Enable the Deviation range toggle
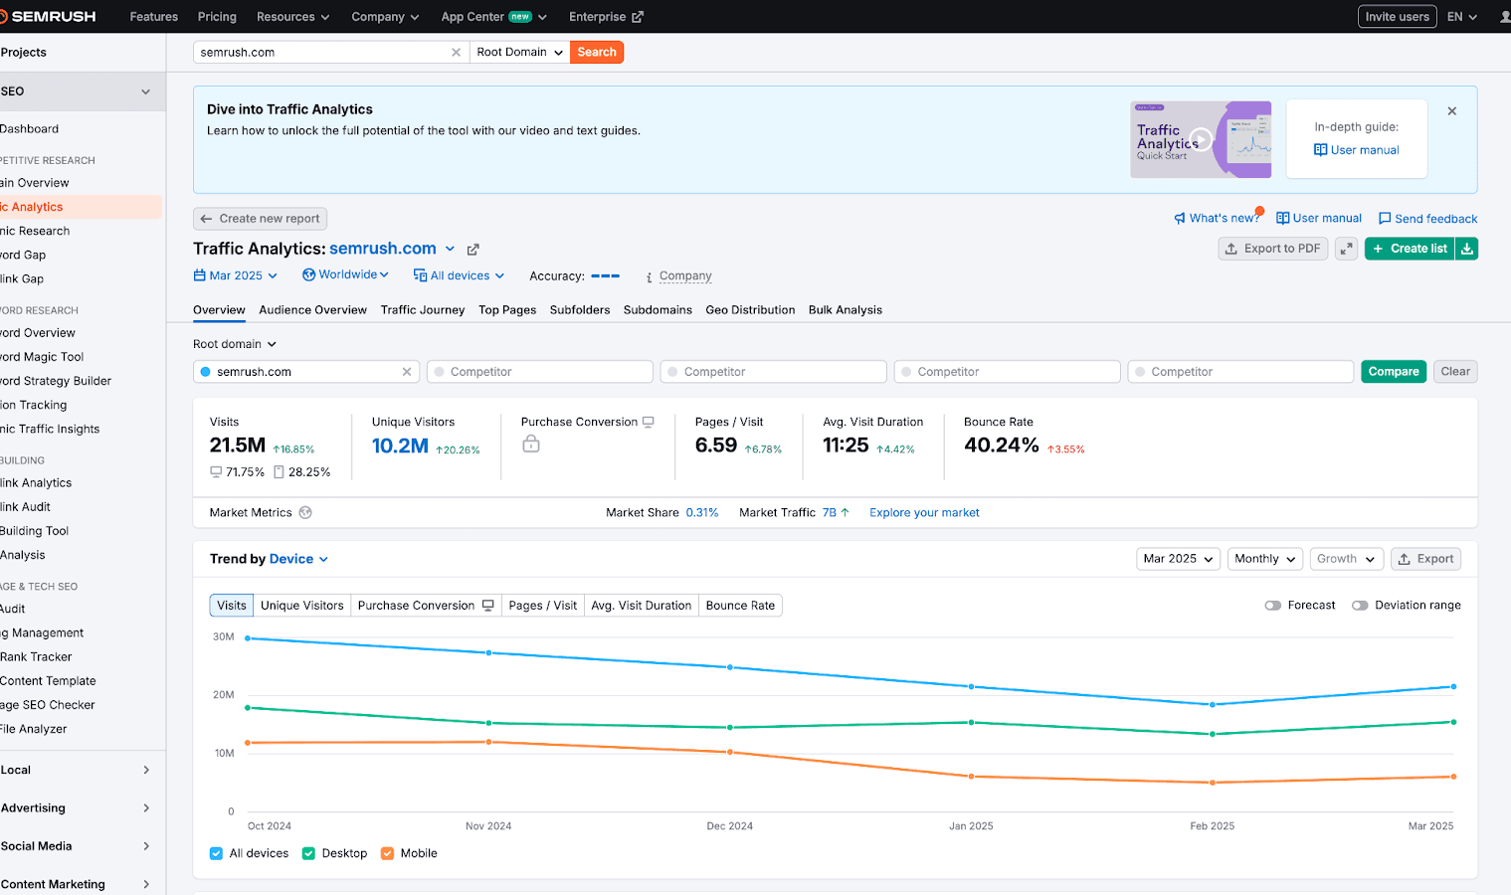 1360,605
